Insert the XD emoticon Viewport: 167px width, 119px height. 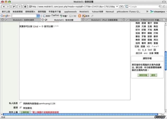coord(148,46)
